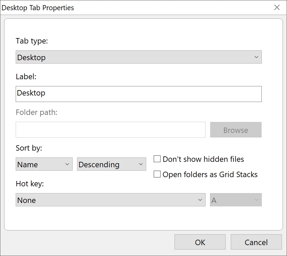
Task: Click the "Folder path:" caption text
Action: pyautogui.click(x=36, y=112)
